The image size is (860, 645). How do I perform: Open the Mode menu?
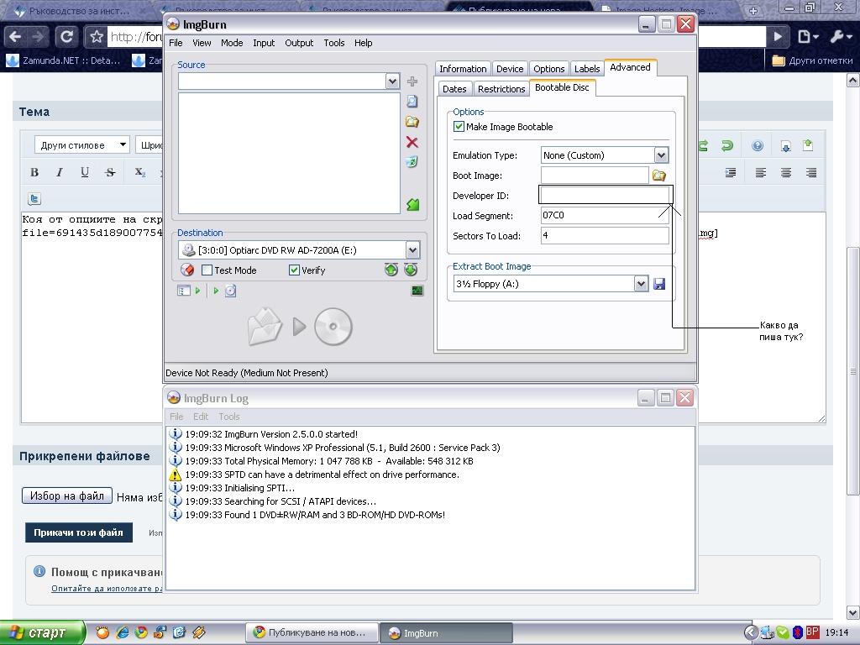232,43
